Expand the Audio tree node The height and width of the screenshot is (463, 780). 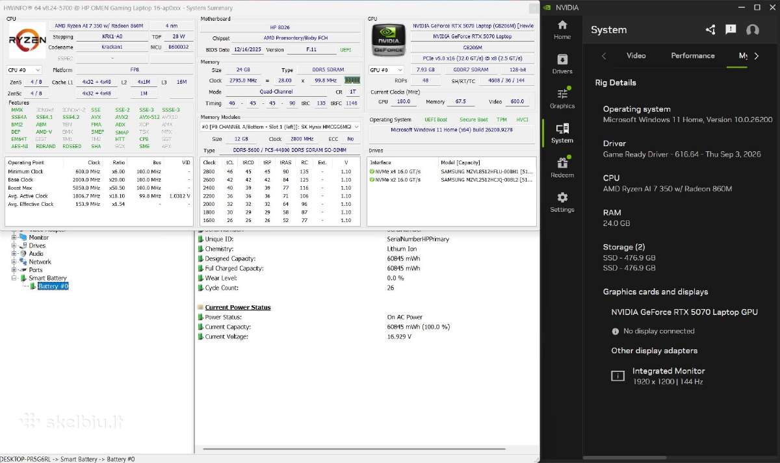(x=14, y=254)
